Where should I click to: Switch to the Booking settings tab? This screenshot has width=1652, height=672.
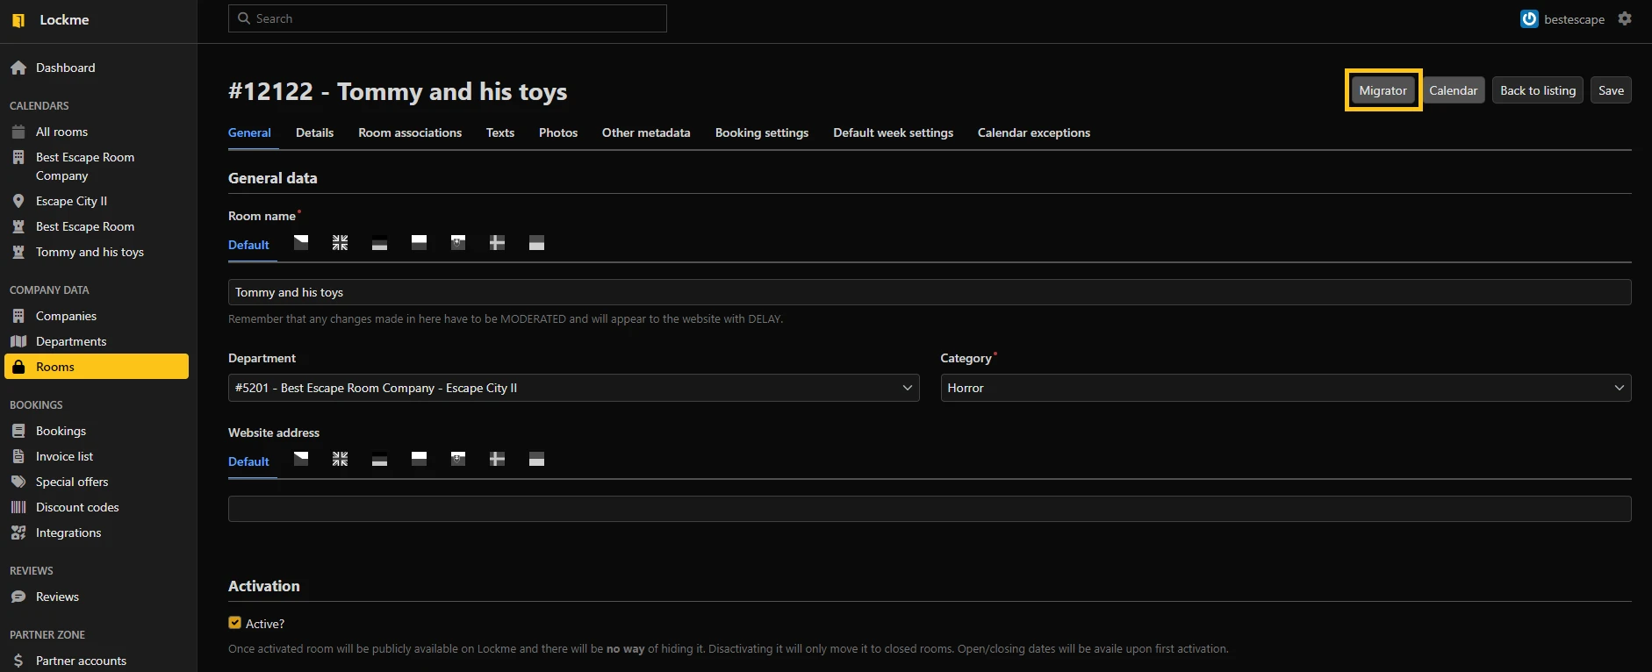tap(761, 132)
